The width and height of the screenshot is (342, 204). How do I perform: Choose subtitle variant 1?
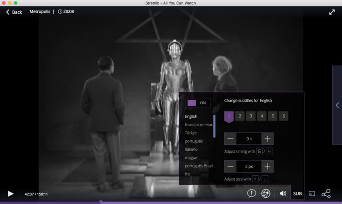pos(229,117)
